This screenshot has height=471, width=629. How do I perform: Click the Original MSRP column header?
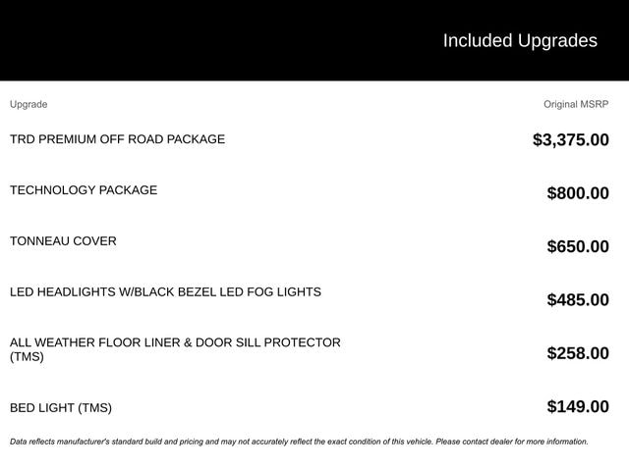[x=576, y=104]
